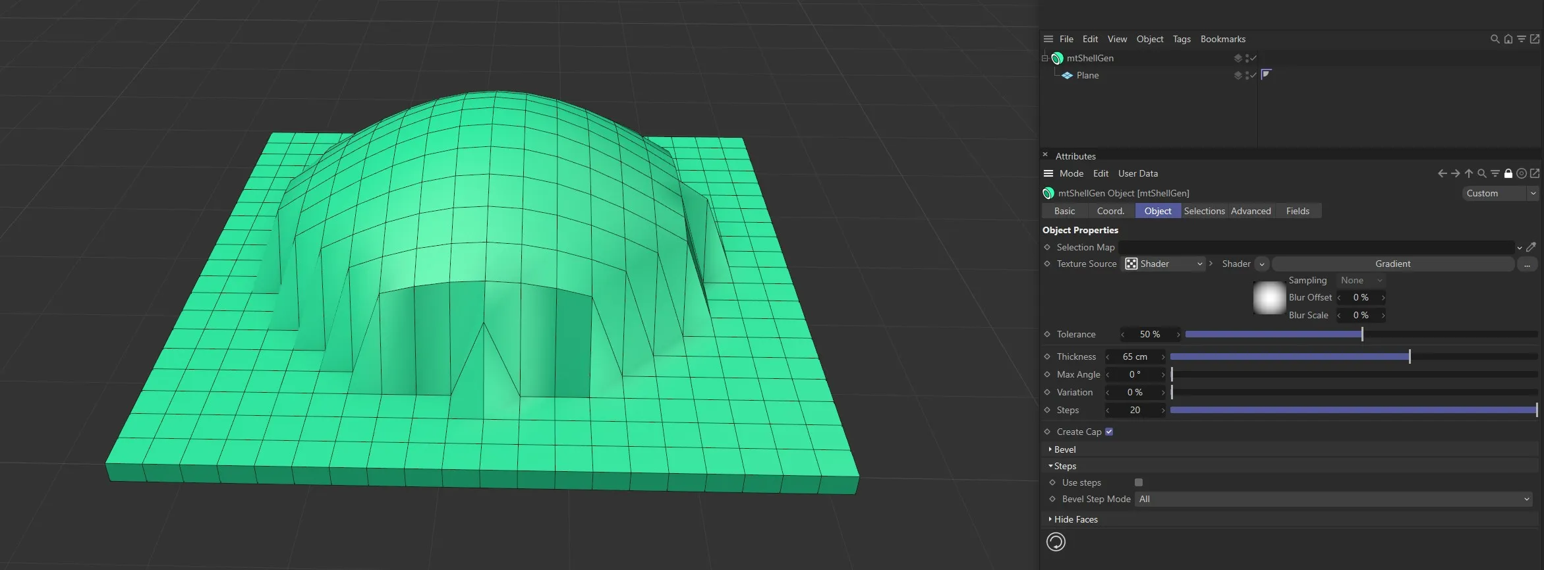Screen dimensions: 1544x570
Task: Click the Plane object's tag icon
Action: pyautogui.click(x=1265, y=74)
